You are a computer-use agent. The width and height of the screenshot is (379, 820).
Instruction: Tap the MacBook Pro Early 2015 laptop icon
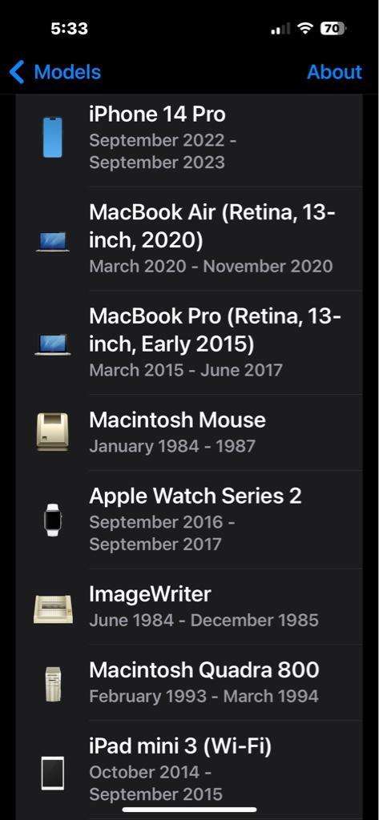click(52, 345)
